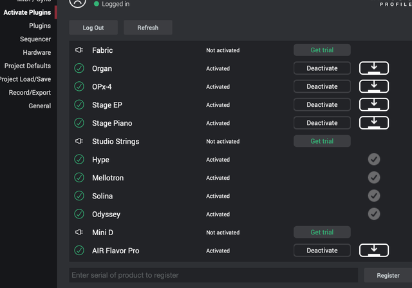Click the green check icon beside AIR Flavor Pro
412x288 pixels.
tap(79, 251)
